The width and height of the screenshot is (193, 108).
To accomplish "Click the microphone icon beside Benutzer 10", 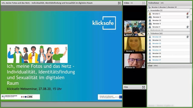I will (x=187, y=37).
